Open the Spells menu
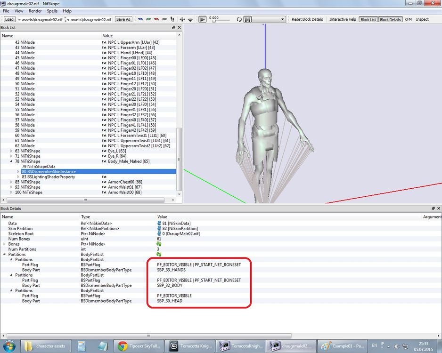The width and height of the screenshot is (442, 353). (x=52, y=11)
